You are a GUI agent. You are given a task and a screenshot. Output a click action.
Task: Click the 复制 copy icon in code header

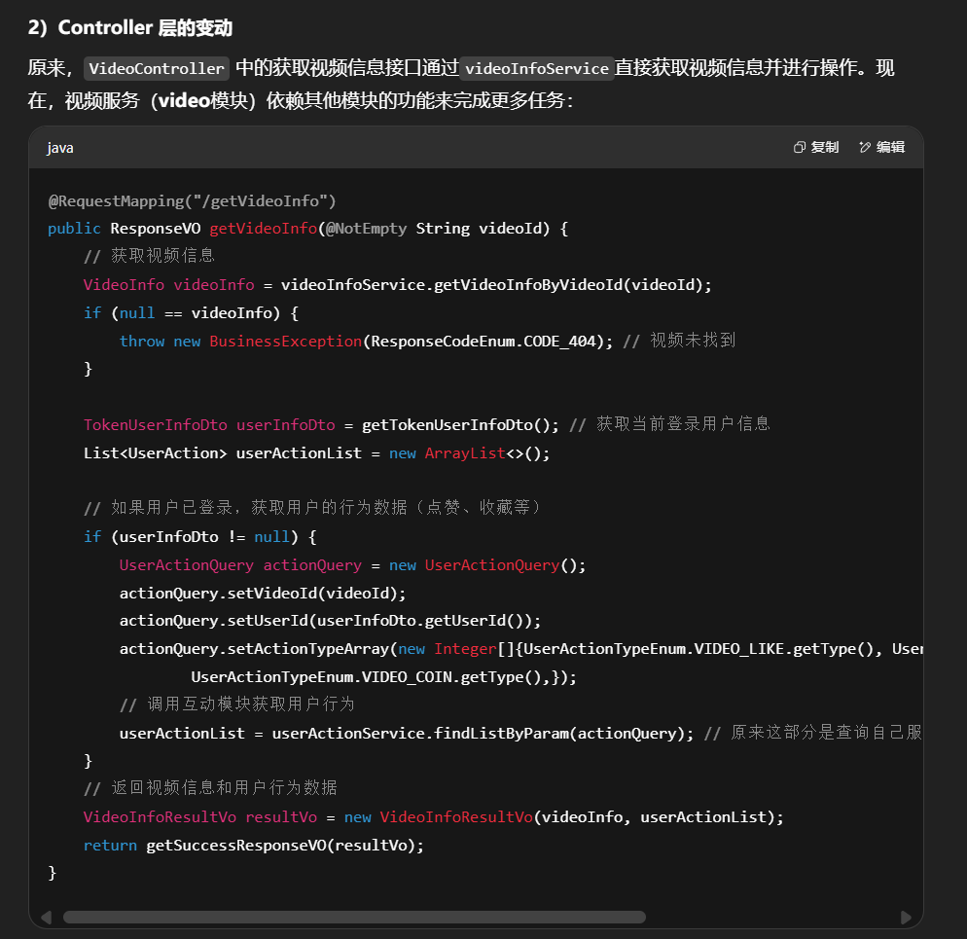coord(800,147)
